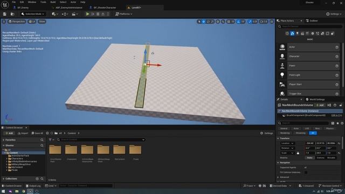Viewport: 345px width, 194px height.
Task: Toggle the Scale lock icon
Action: [x=298, y=153]
